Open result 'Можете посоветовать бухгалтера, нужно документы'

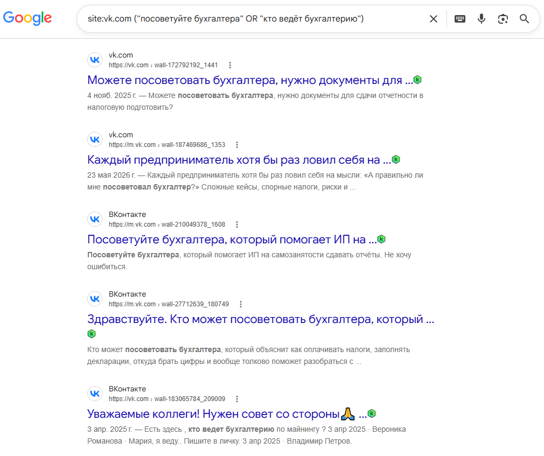250,80
